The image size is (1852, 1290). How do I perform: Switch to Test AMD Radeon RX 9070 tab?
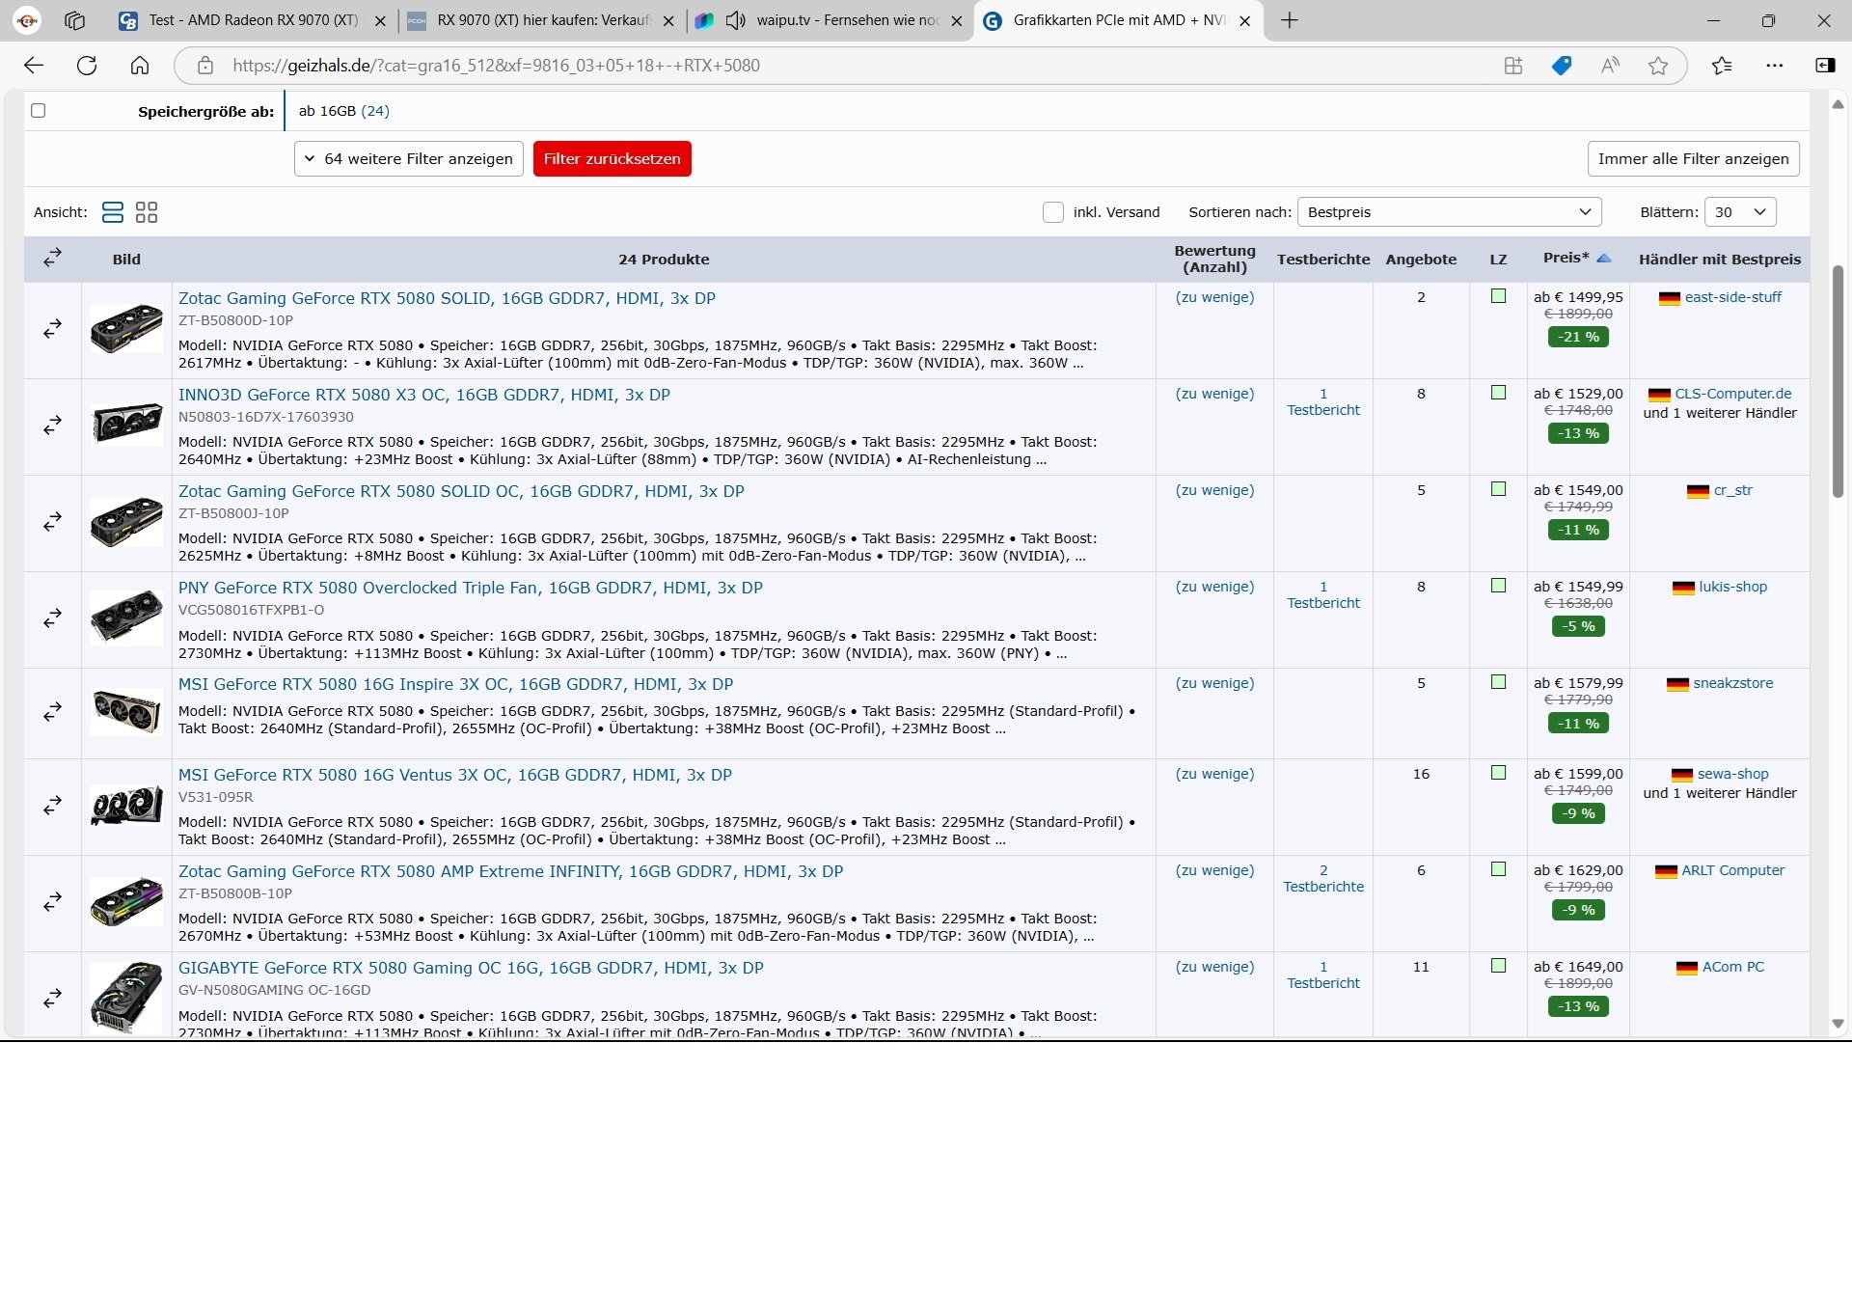pyautogui.click(x=253, y=20)
